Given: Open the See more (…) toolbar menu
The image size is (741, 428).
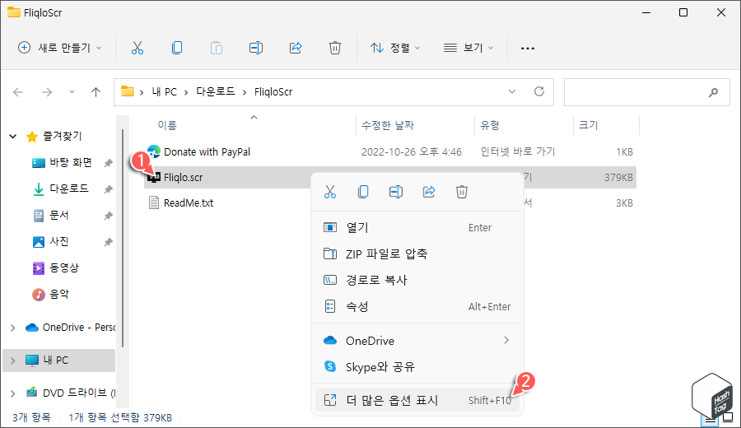Looking at the screenshot, I should [528, 49].
